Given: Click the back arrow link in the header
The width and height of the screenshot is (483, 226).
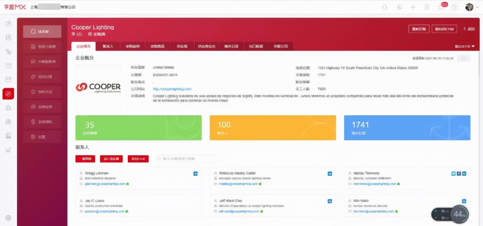Looking at the screenshot, I should tap(469, 29).
